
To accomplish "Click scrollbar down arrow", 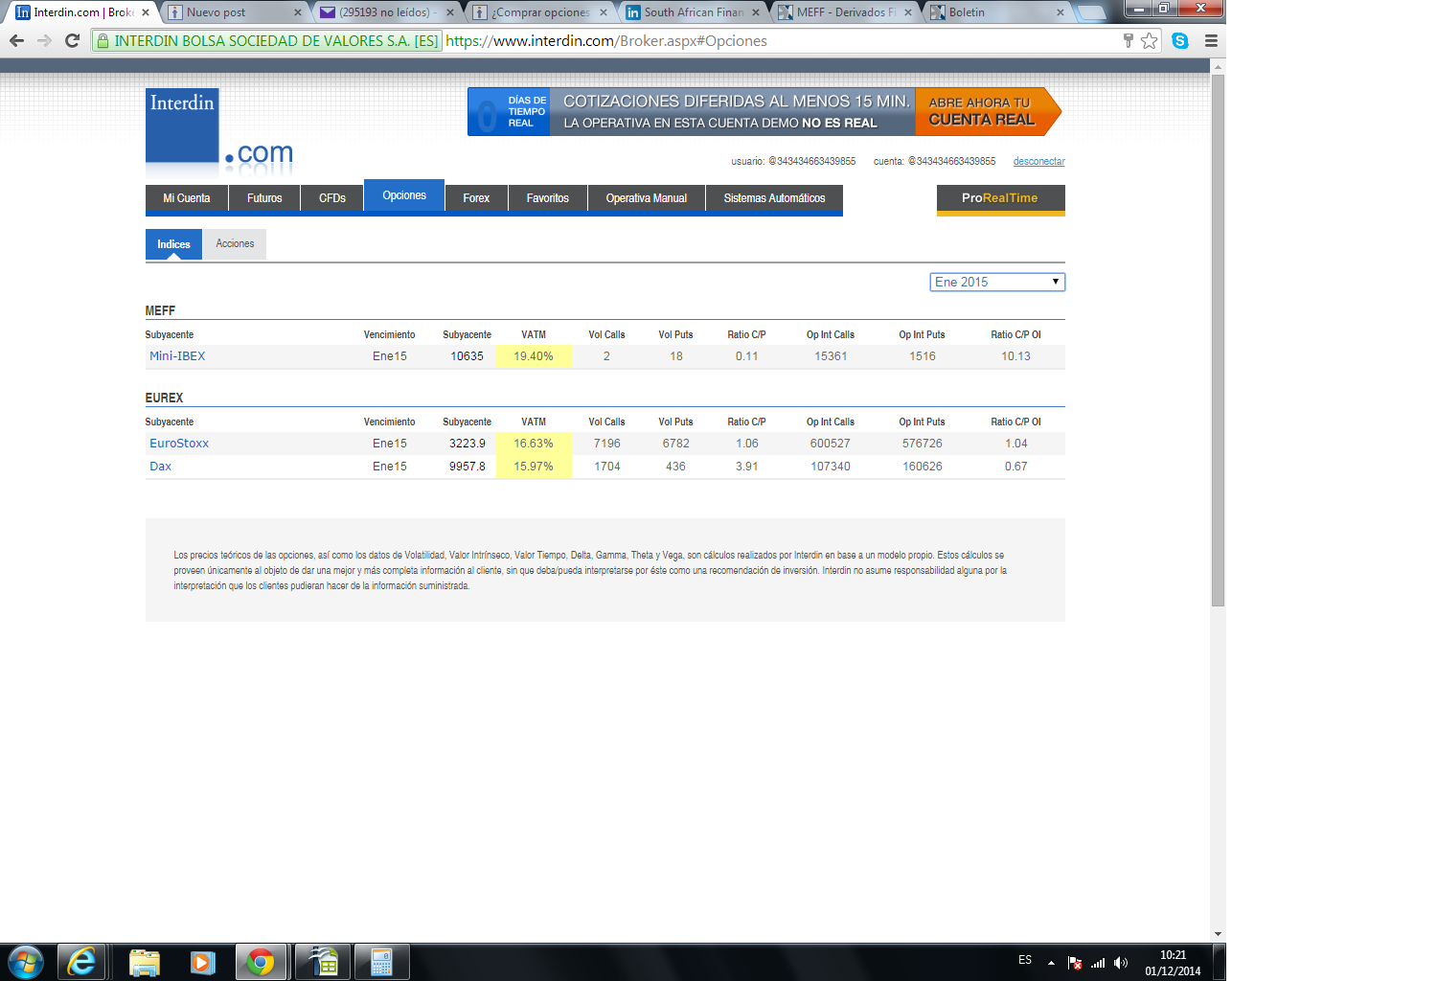I will click(x=1218, y=934).
